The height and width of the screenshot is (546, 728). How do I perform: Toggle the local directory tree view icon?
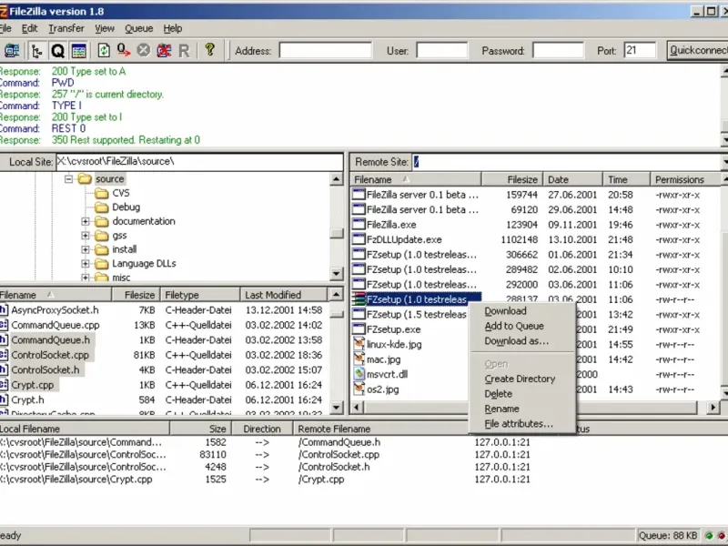point(37,51)
